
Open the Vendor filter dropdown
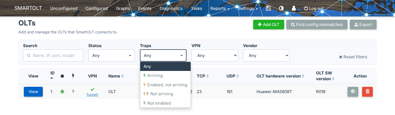tap(266, 55)
